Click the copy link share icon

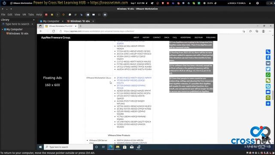(268, 52)
